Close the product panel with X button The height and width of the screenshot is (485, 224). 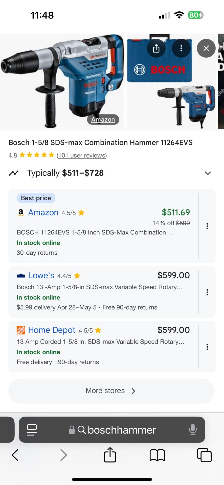206,48
